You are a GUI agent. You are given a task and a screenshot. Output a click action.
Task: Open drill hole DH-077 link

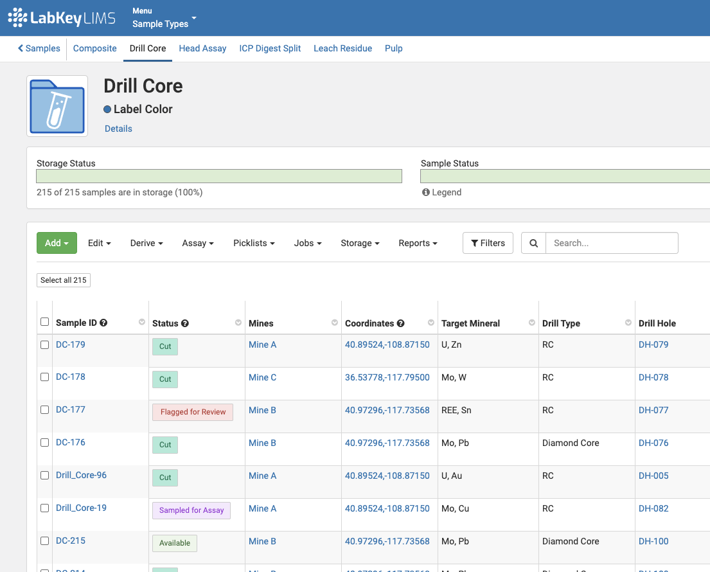(653, 410)
